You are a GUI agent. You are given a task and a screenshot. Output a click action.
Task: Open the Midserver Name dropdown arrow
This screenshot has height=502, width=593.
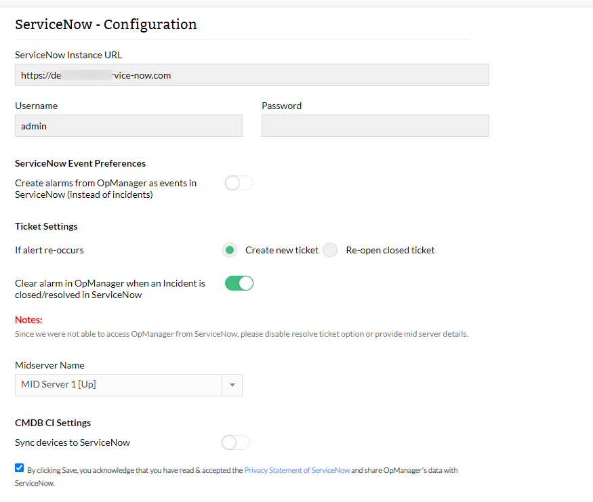(x=232, y=385)
